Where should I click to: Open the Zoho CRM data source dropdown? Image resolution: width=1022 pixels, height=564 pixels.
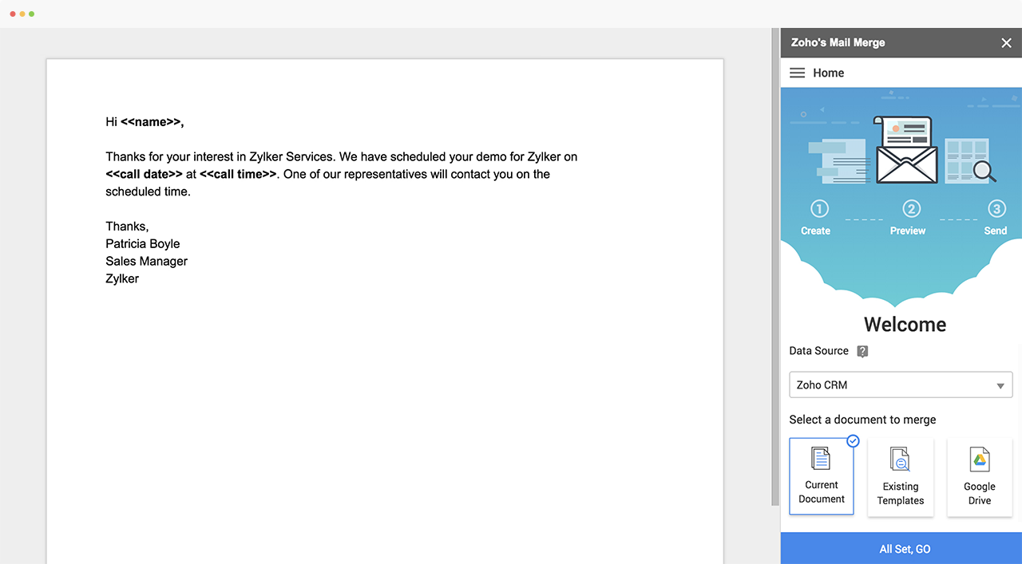click(901, 385)
